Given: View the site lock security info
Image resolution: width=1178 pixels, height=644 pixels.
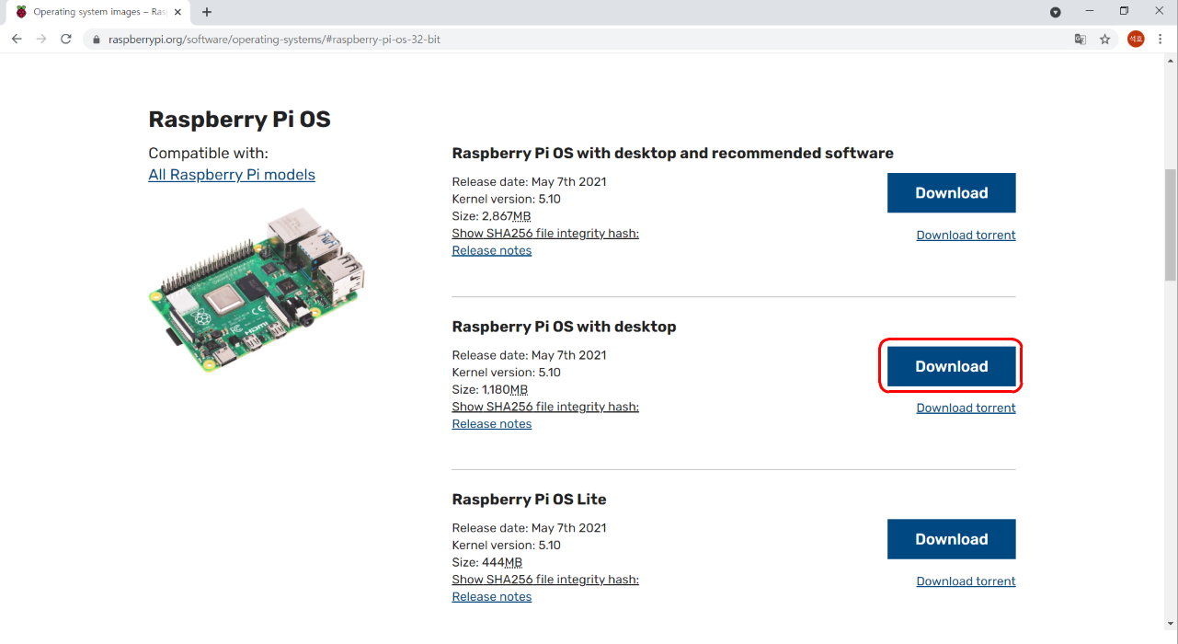Looking at the screenshot, I should click(96, 40).
